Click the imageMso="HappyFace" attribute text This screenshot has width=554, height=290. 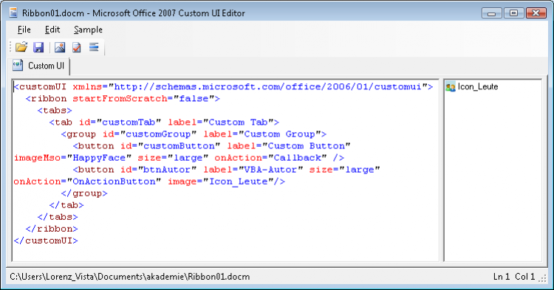pyautogui.click(x=72, y=158)
